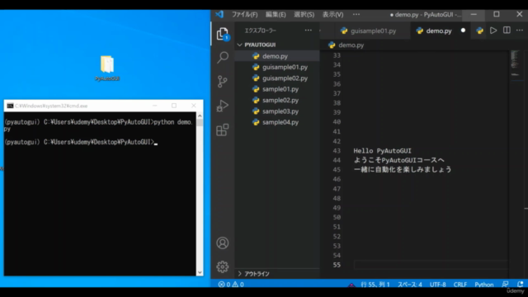Image resolution: width=528 pixels, height=297 pixels.
Task: Select the PyAutoGUI desktop folder icon
Action: click(107, 68)
